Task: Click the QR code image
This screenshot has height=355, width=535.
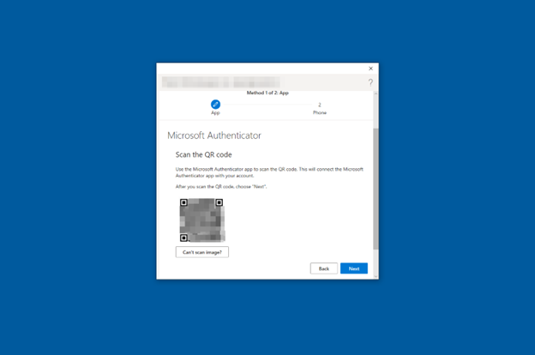Action: [x=202, y=220]
